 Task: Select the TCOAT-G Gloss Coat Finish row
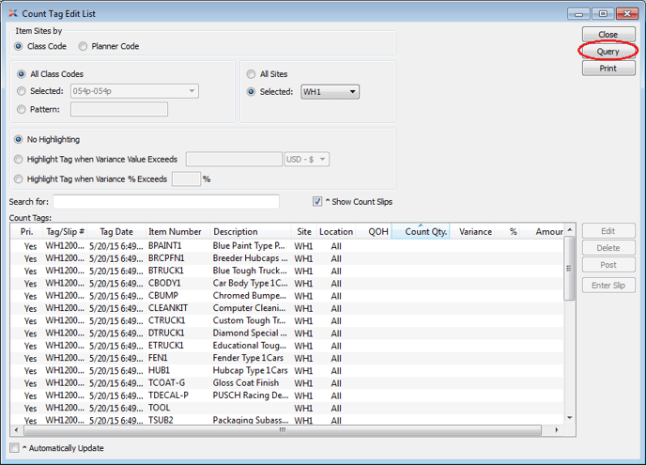pyautogui.click(x=282, y=383)
